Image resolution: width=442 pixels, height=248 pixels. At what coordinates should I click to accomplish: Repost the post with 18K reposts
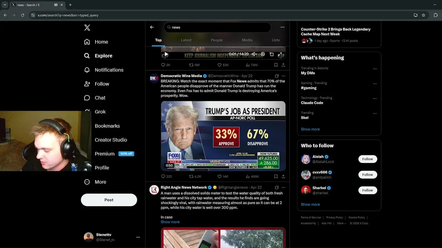pyautogui.click(x=194, y=65)
